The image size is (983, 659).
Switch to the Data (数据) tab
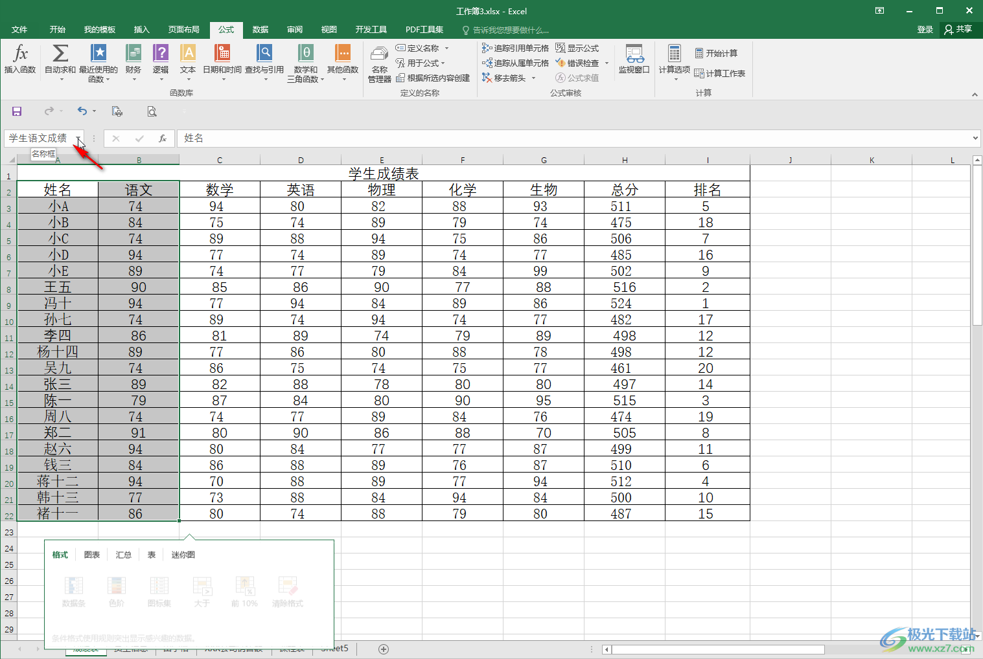(260, 30)
